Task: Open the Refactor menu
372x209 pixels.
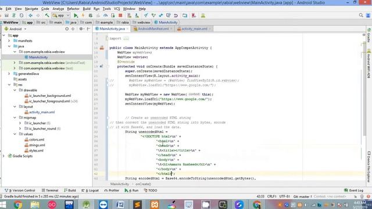Action: [73, 9]
